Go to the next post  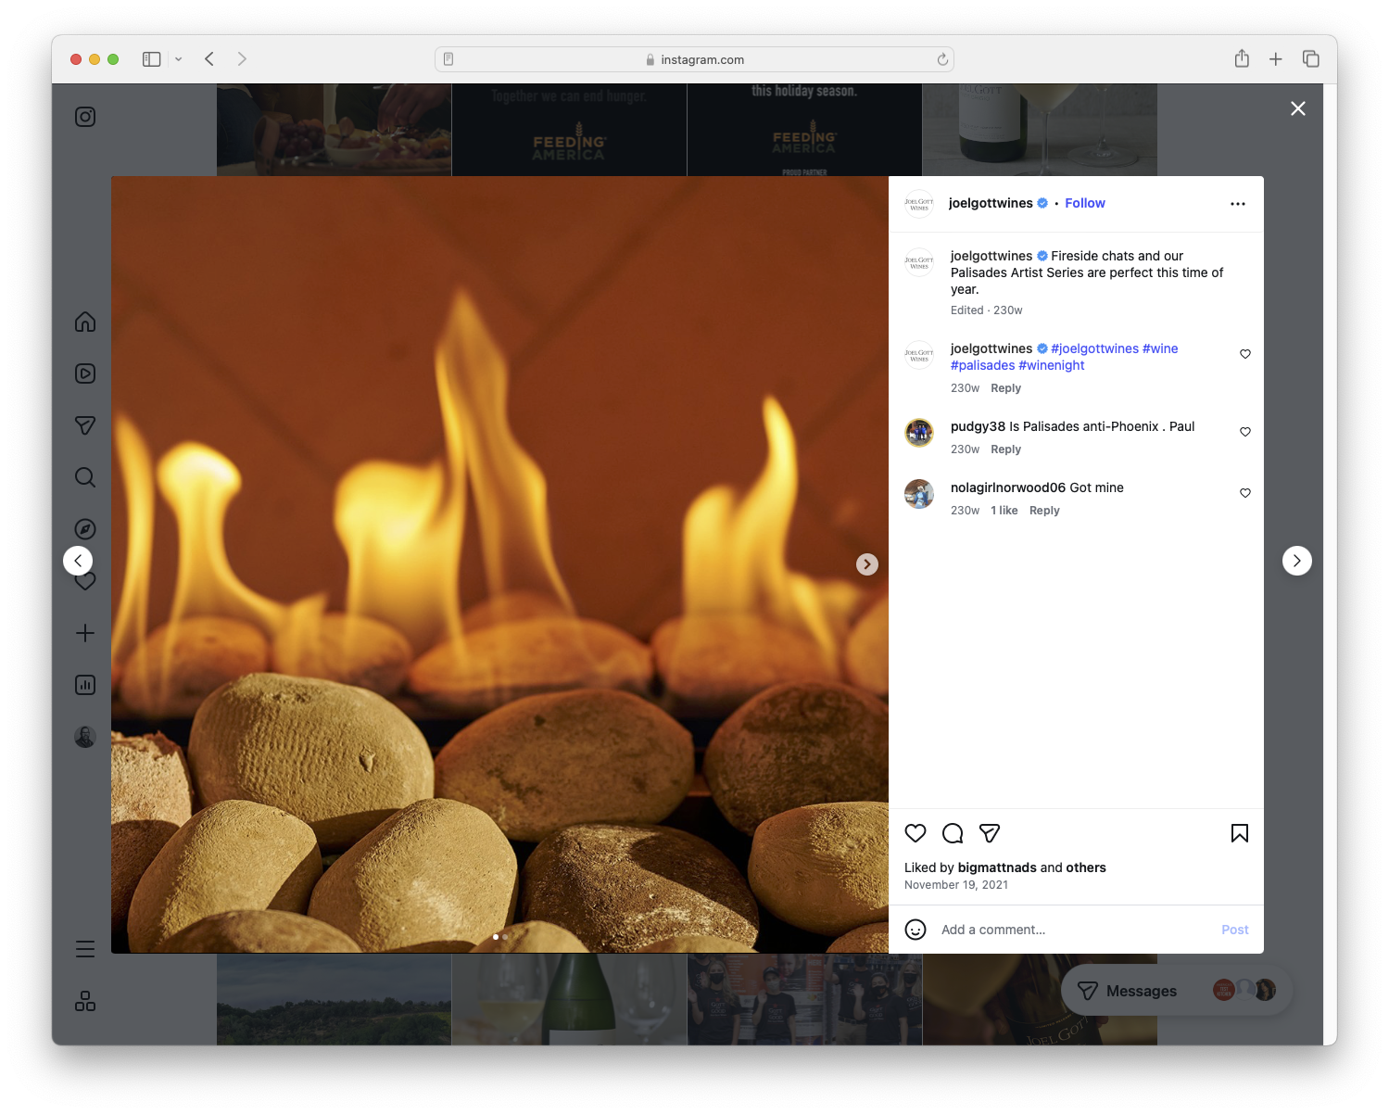[x=1297, y=561]
